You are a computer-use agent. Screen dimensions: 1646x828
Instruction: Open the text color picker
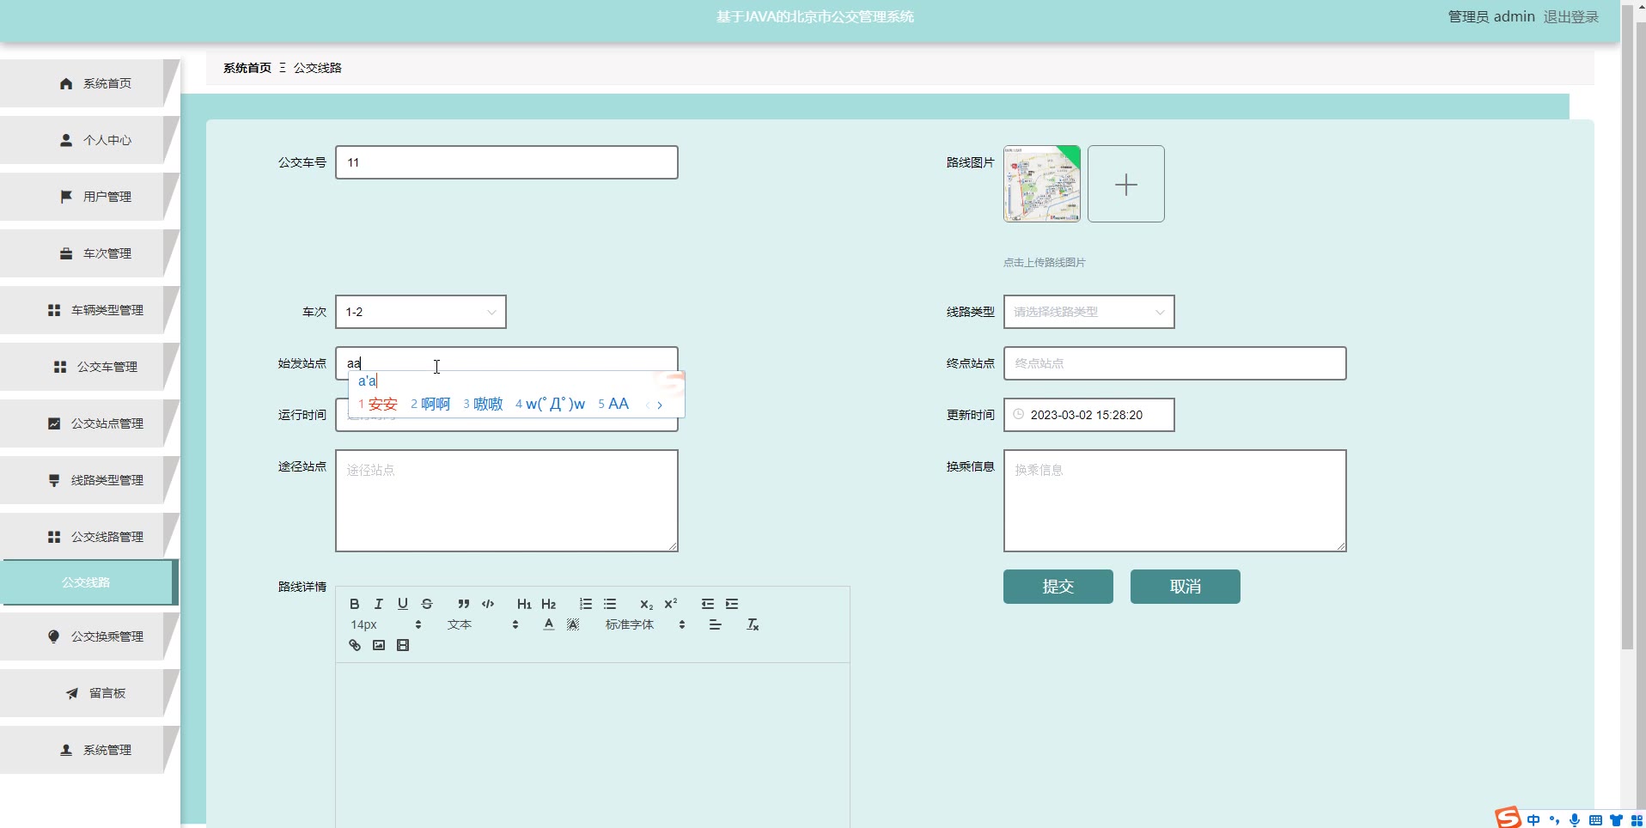click(x=549, y=624)
